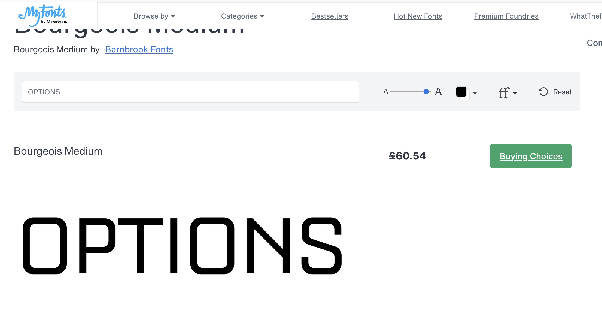602x319 pixels.
Task: Click the small A size icon
Action: point(385,92)
